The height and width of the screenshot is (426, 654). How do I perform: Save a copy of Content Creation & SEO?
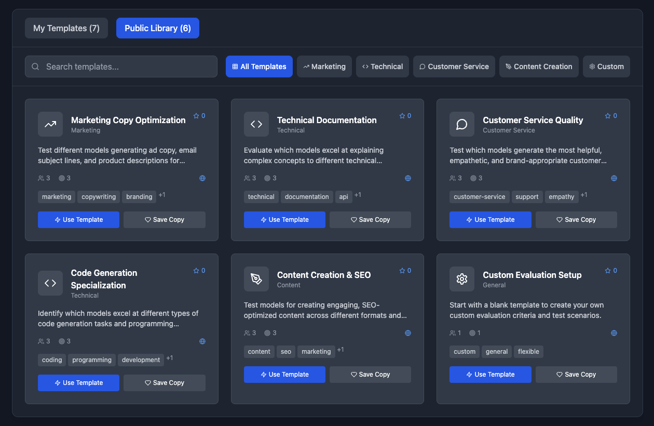click(x=370, y=375)
